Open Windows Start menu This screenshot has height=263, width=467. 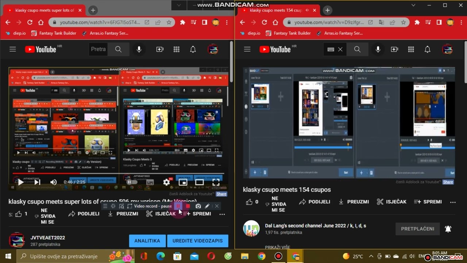click(x=8, y=256)
